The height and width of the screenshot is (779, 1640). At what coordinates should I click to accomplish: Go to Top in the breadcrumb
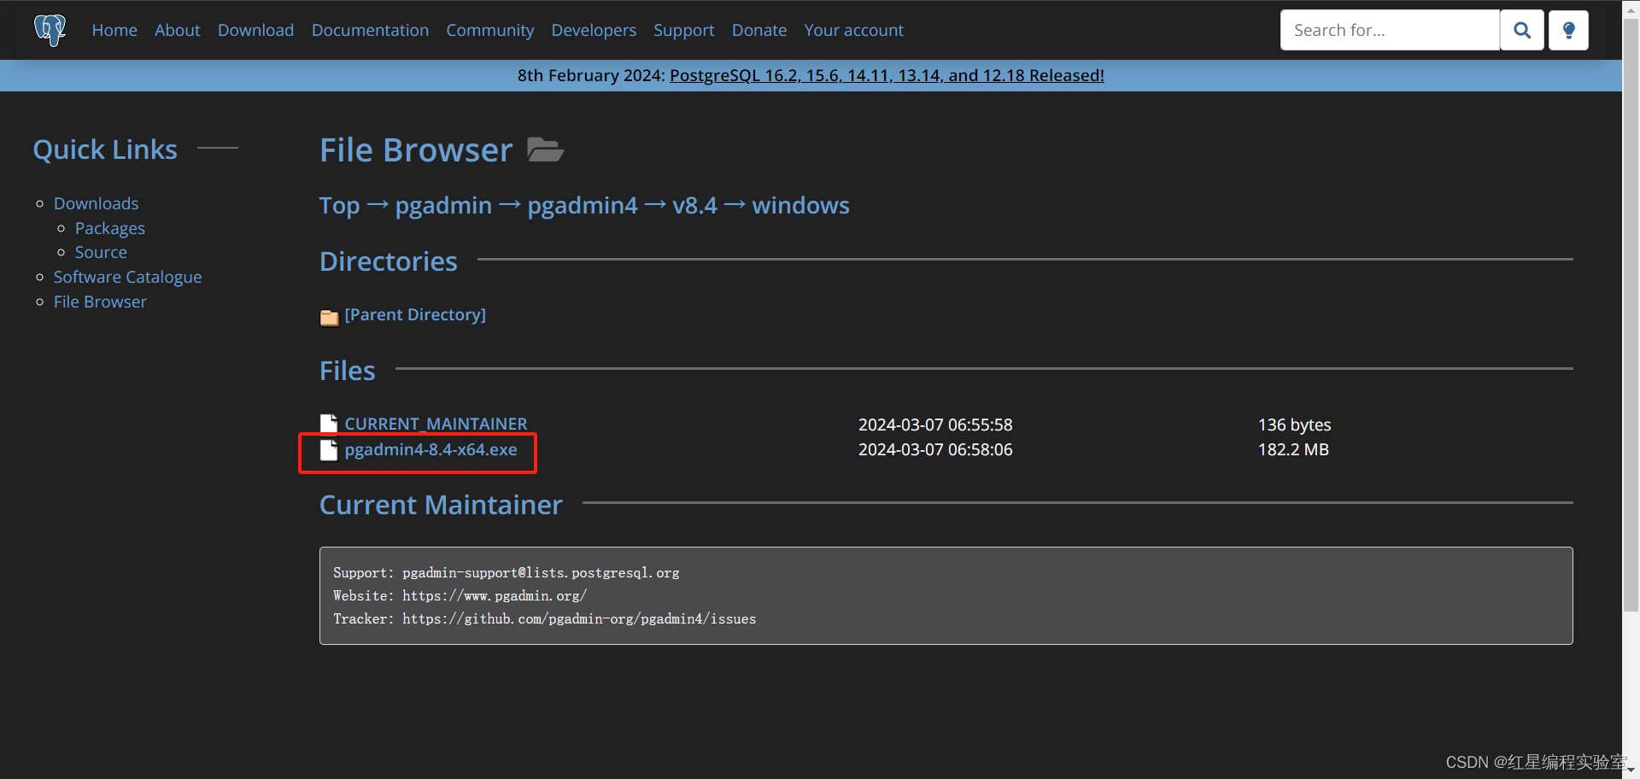click(339, 206)
